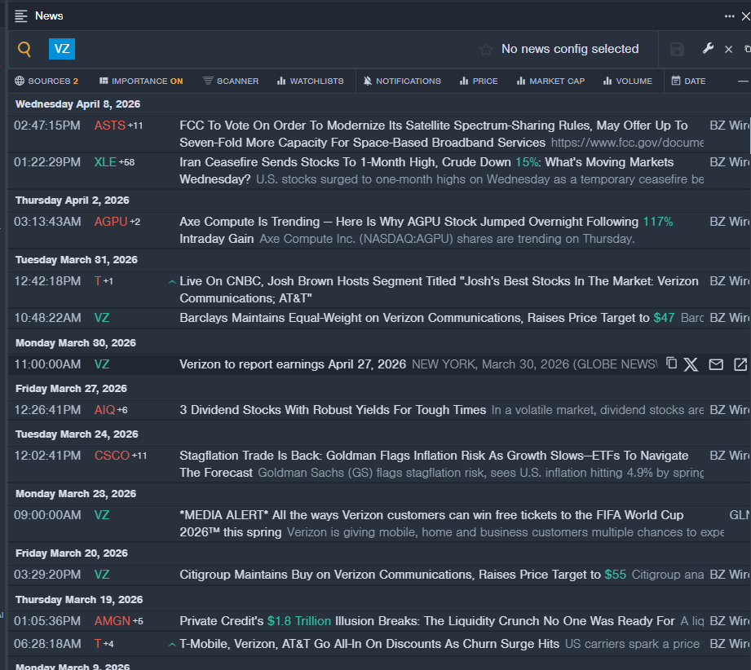This screenshot has height=670, width=751.
Task: Open the Date filter dropdown
Action: [688, 81]
